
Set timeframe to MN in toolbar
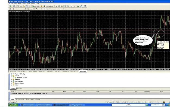(x=64, y=9)
